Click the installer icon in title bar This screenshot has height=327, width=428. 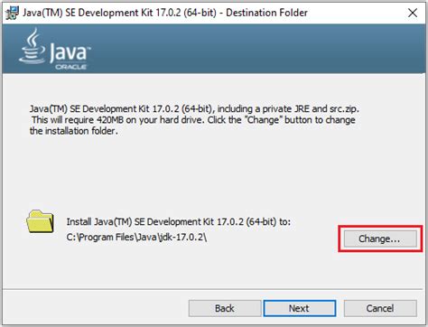click(x=12, y=13)
